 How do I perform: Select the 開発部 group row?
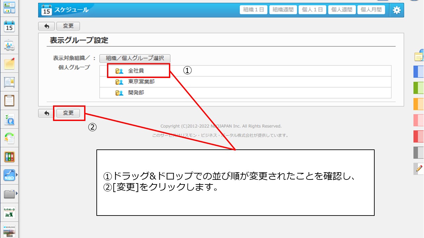(245, 93)
